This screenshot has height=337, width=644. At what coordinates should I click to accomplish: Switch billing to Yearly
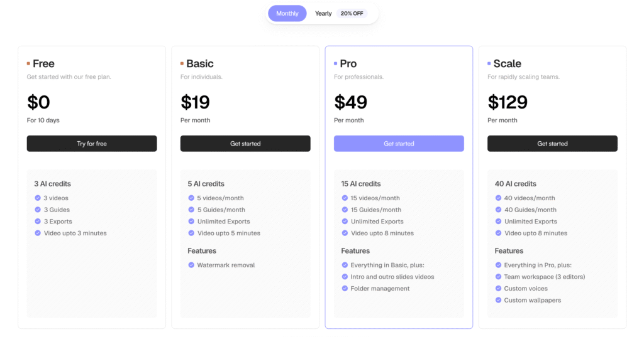(x=323, y=14)
